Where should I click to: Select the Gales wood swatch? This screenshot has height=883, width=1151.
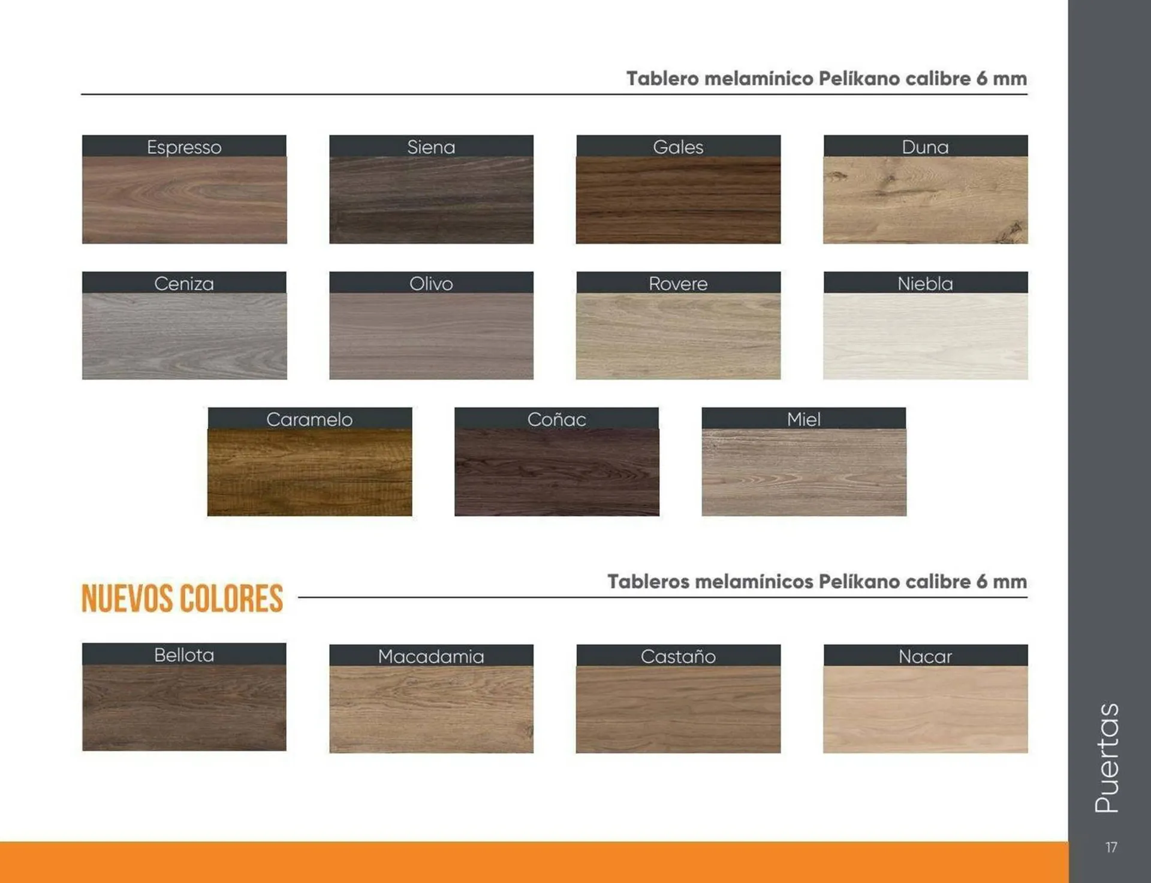pyautogui.click(x=677, y=198)
